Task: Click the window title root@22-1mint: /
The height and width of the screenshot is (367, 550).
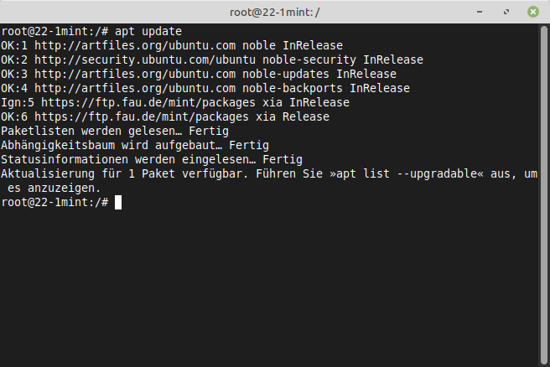Action: pyautogui.click(x=275, y=13)
